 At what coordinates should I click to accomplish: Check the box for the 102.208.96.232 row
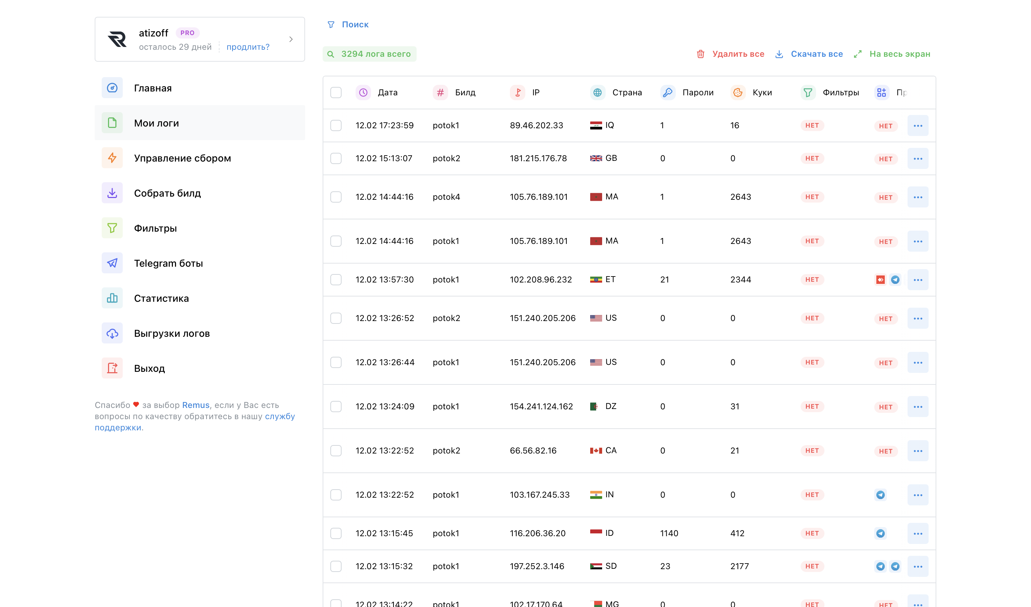[x=336, y=279]
